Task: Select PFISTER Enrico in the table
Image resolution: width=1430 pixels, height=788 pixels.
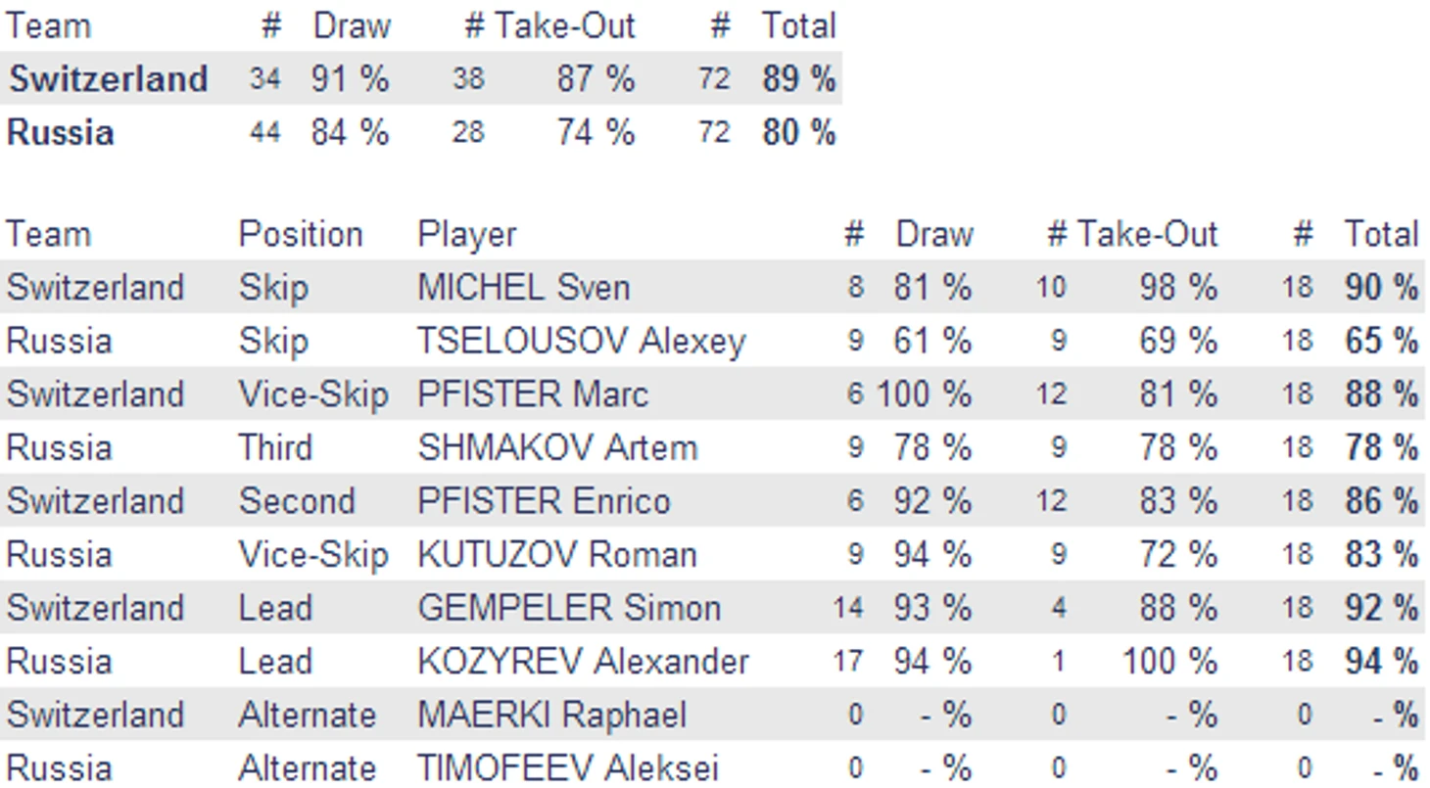Action: 544,500
